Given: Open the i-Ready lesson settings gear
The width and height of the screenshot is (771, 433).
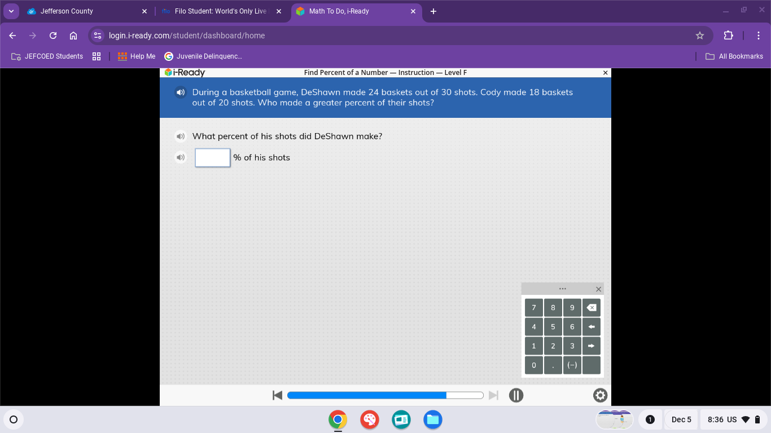Looking at the screenshot, I should click(600, 395).
